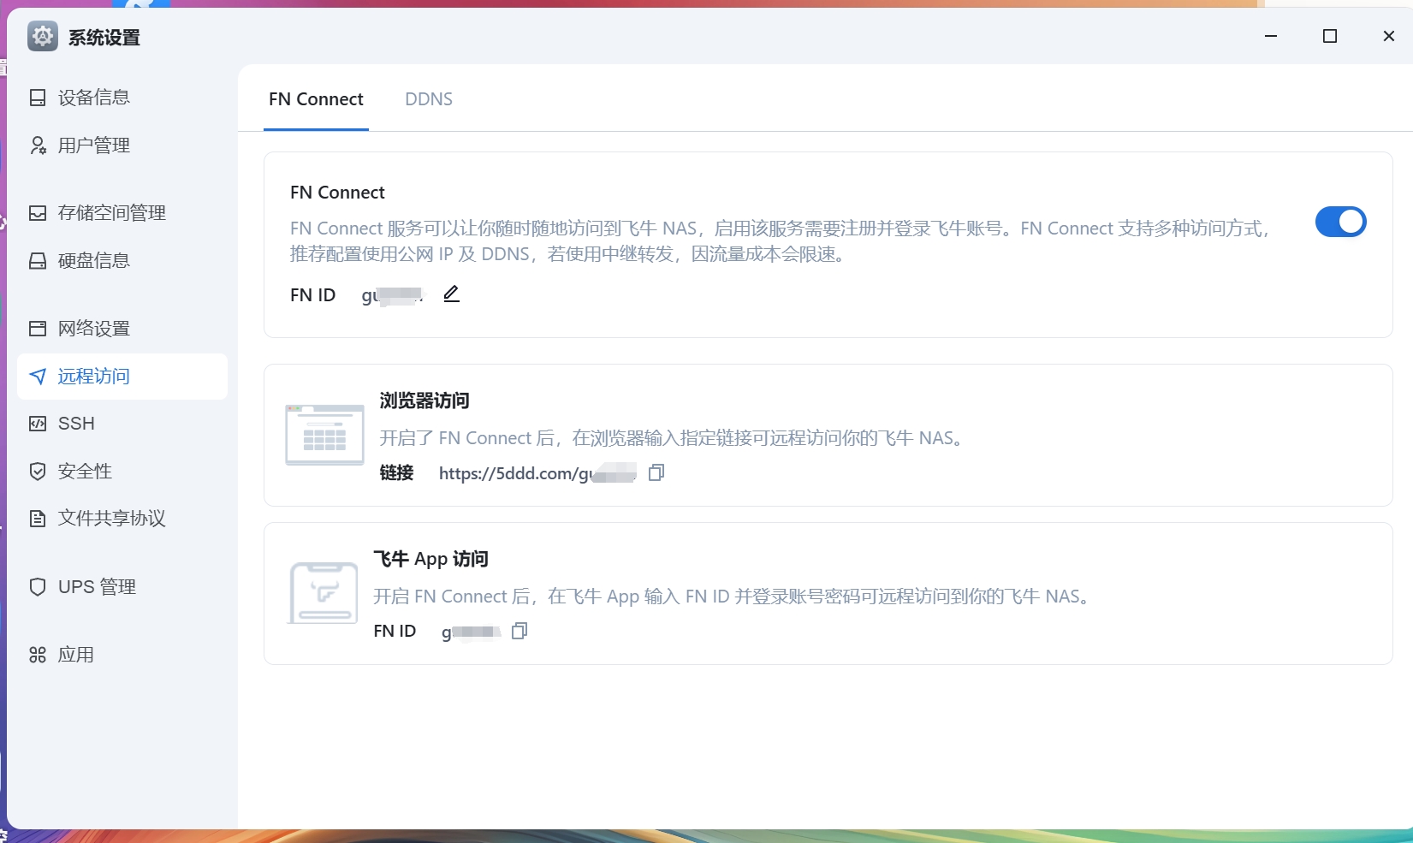
Task: Open the 应用 section
Action: 122,656
